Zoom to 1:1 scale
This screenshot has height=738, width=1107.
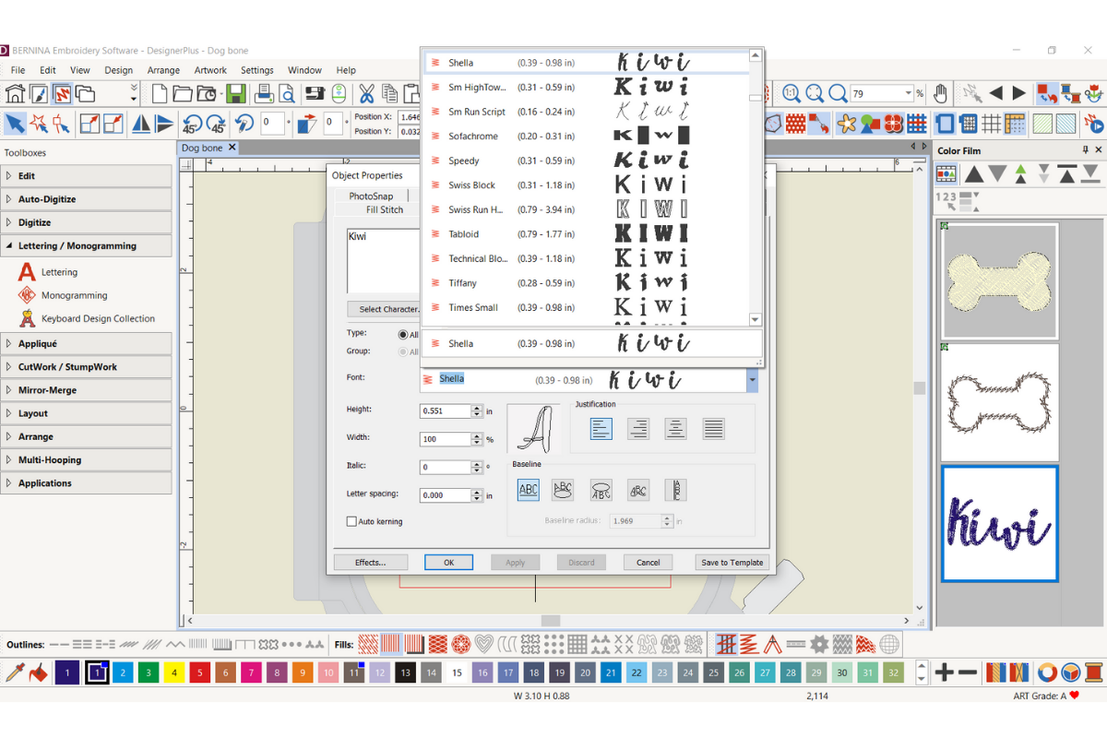pyautogui.click(x=792, y=93)
